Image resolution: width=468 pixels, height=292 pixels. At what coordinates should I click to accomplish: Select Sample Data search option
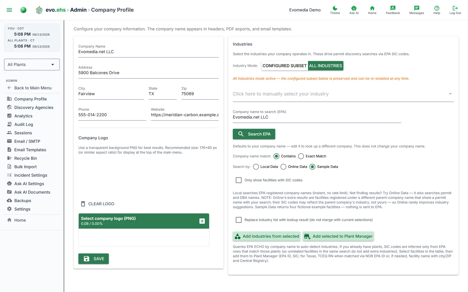[x=312, y=167]
